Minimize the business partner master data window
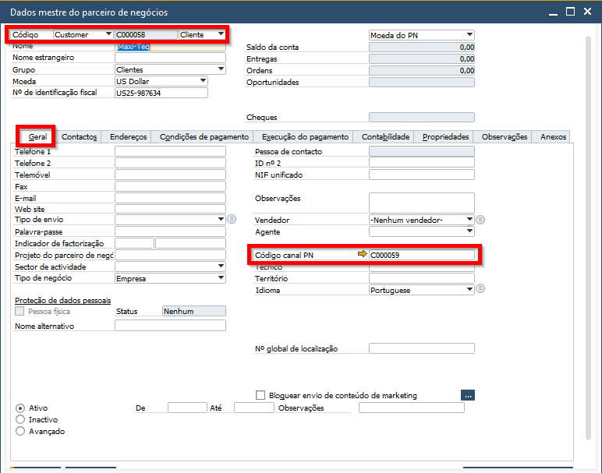602x473 pixels. (552, 12)
